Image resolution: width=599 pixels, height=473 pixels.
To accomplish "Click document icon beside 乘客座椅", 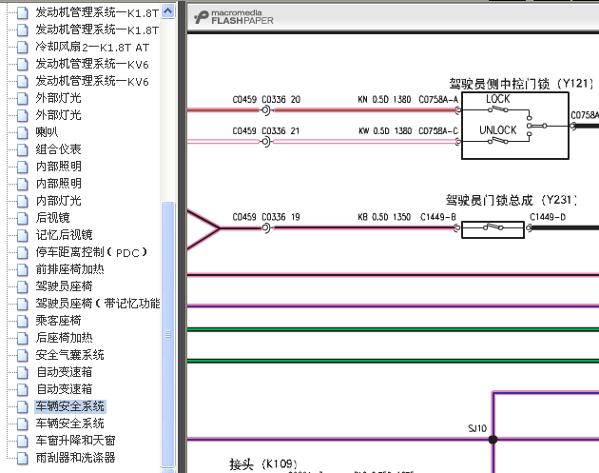I will coord(23,321).
